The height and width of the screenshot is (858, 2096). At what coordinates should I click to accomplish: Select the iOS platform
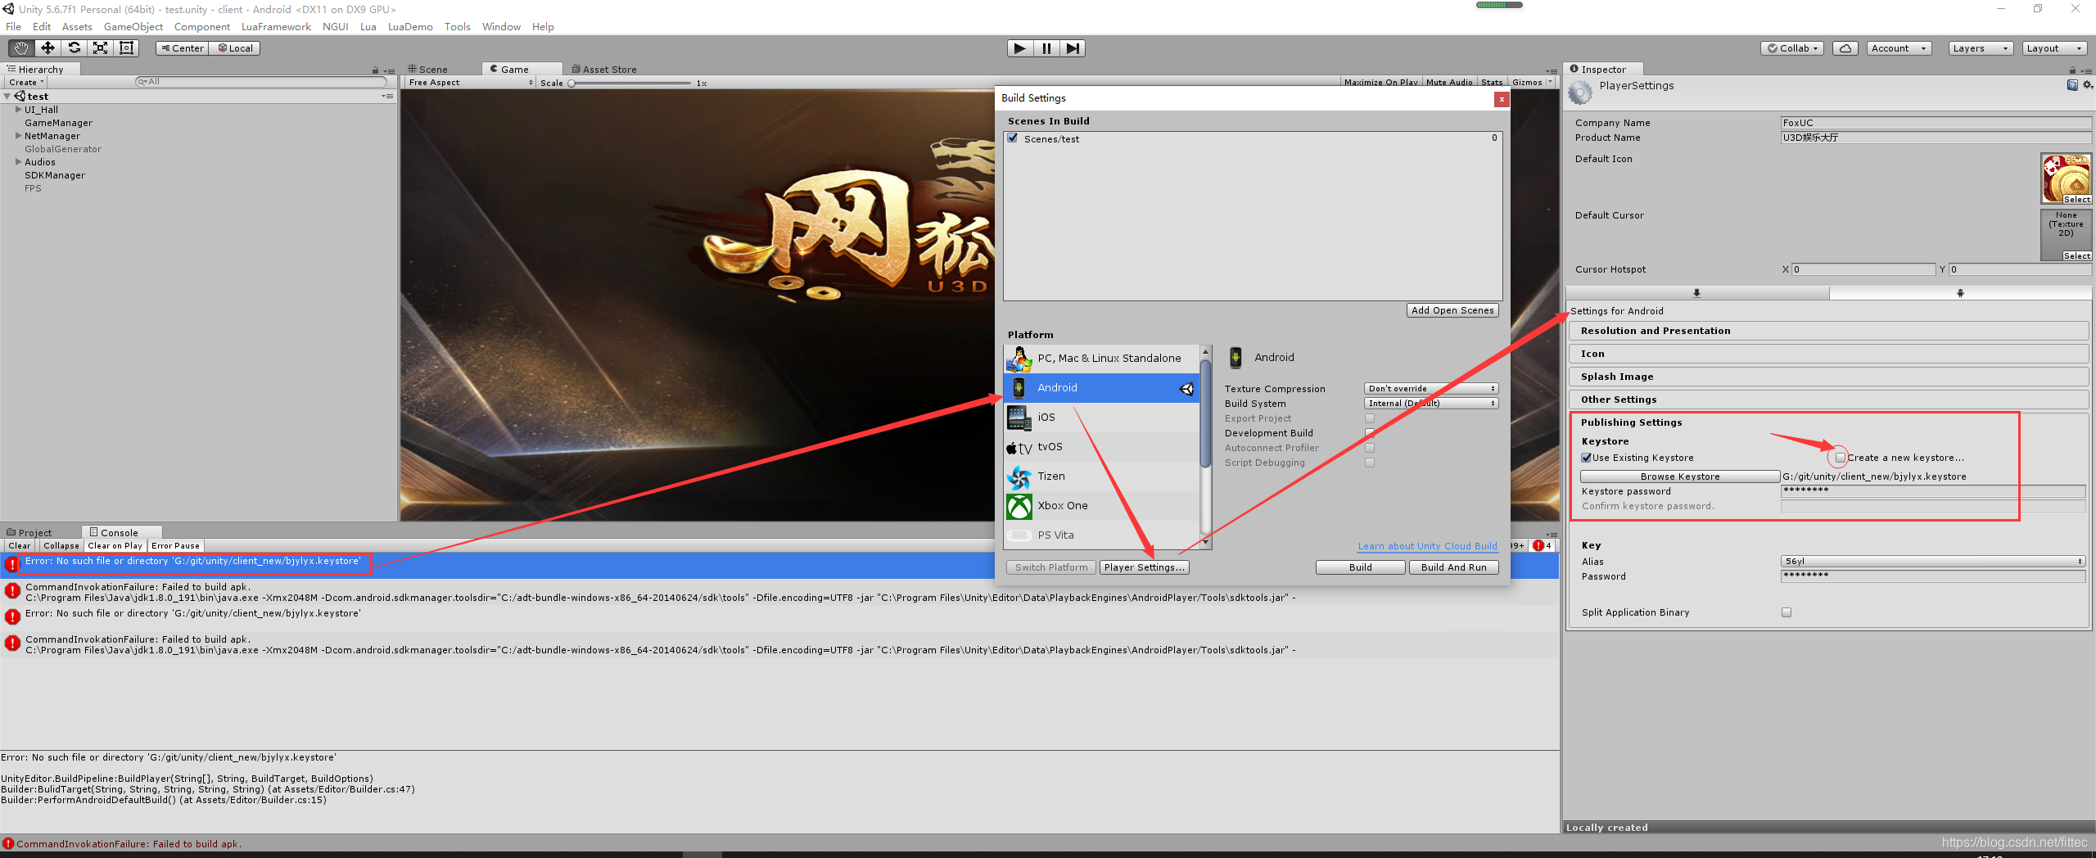pos(1102,417)
